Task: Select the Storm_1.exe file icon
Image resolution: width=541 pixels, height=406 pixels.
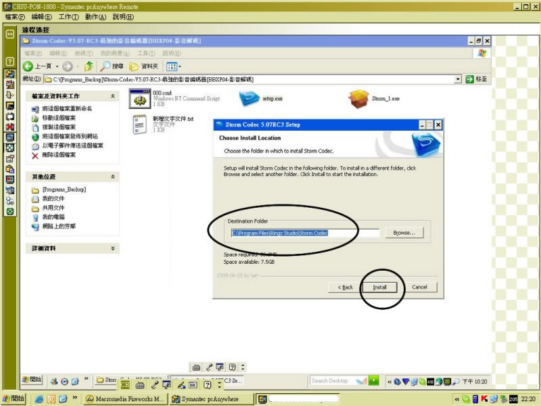Action: click(359, 98)
